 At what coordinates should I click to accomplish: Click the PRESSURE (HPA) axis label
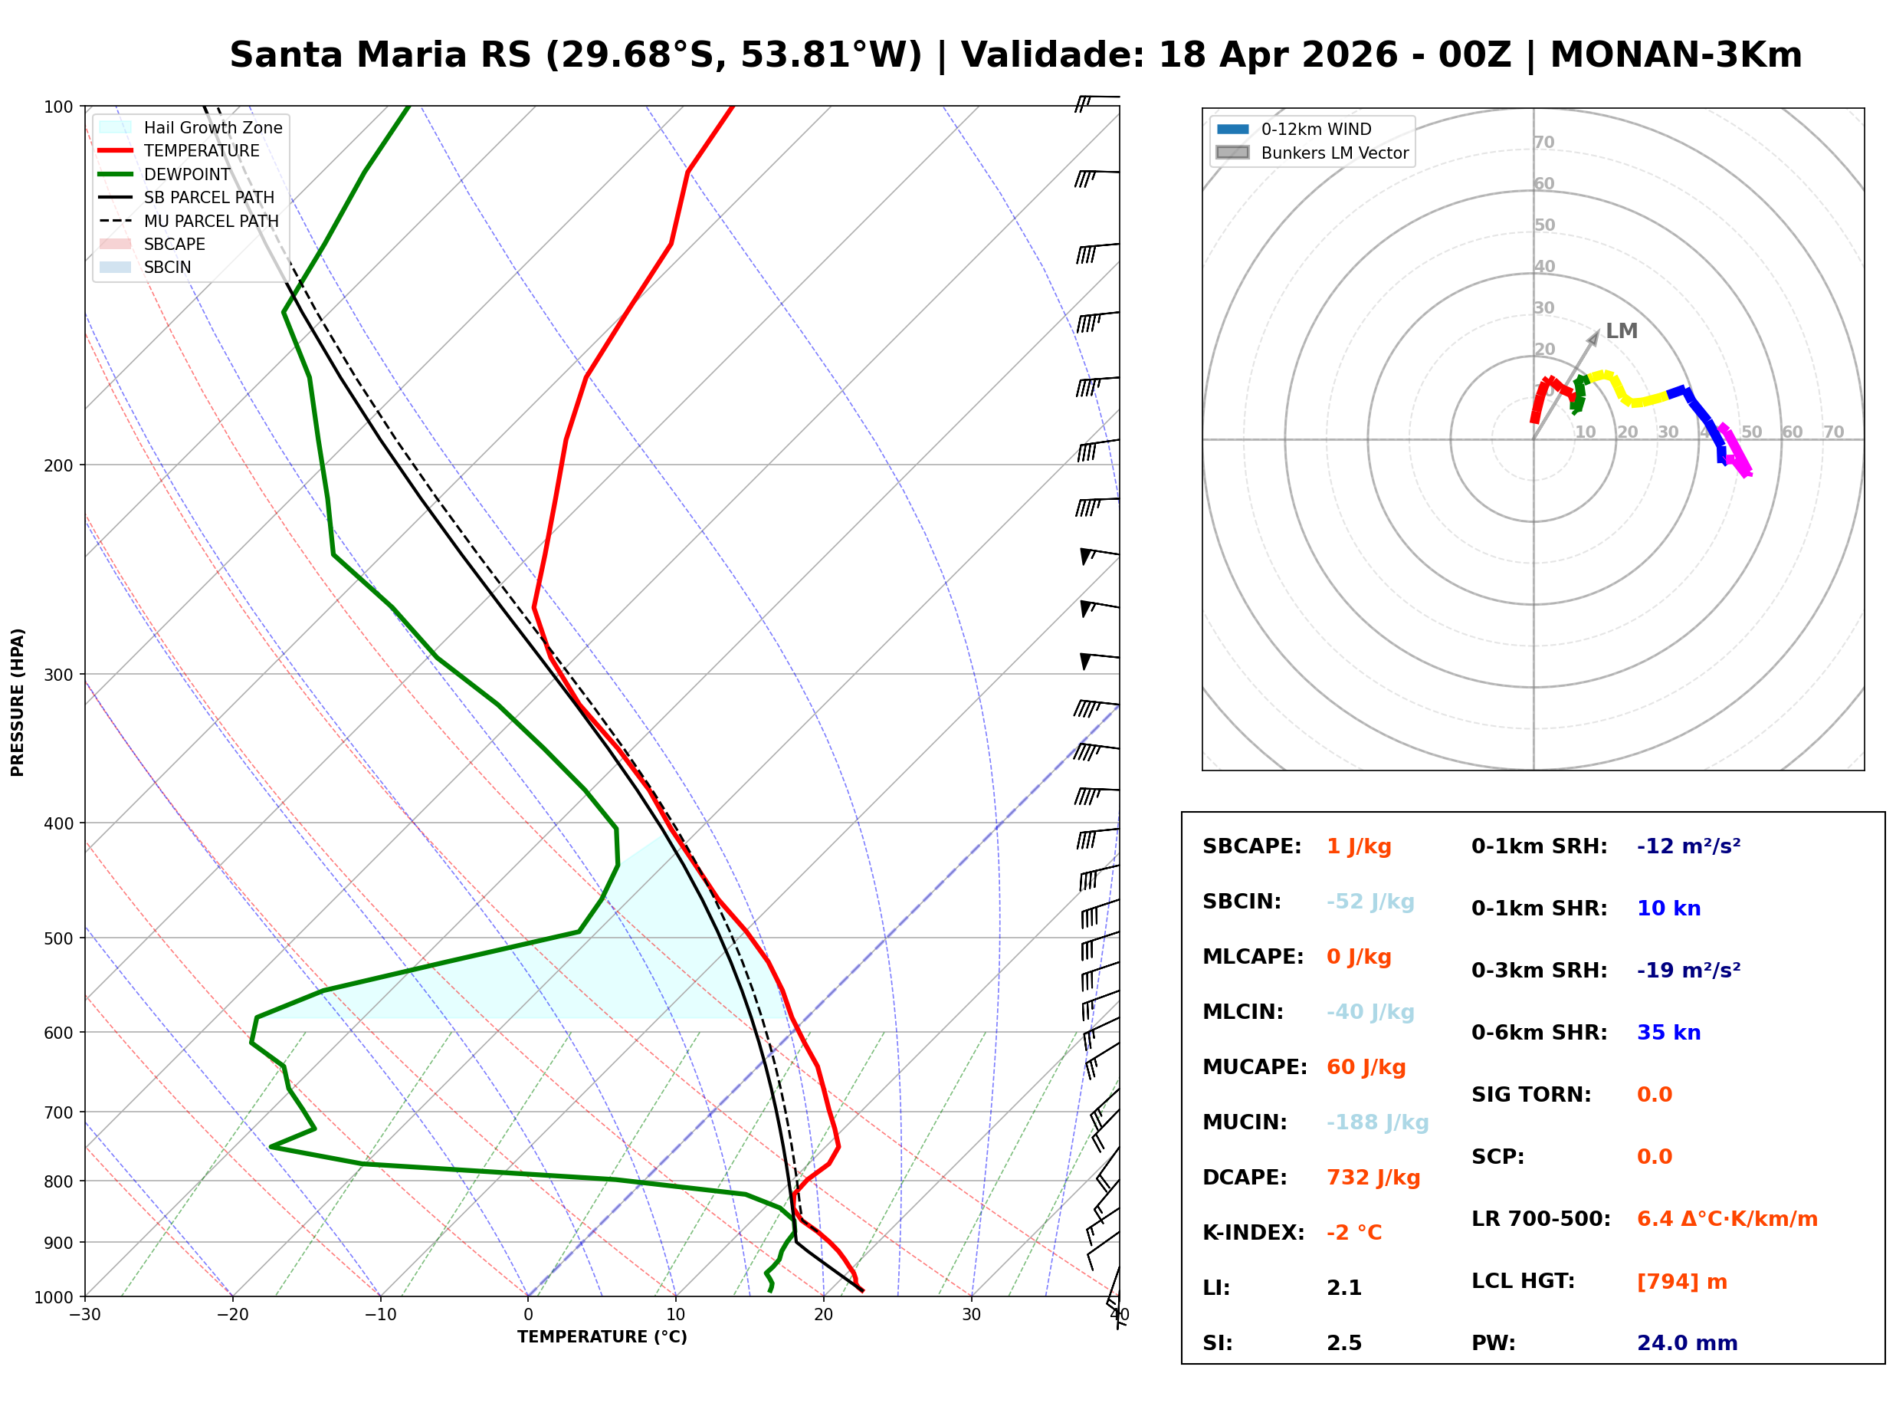pos(18,701)
